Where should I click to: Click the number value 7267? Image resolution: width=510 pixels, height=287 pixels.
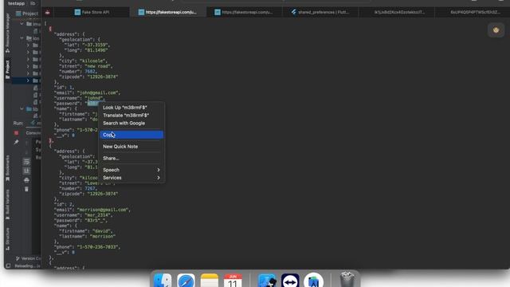tap(90, 188)
